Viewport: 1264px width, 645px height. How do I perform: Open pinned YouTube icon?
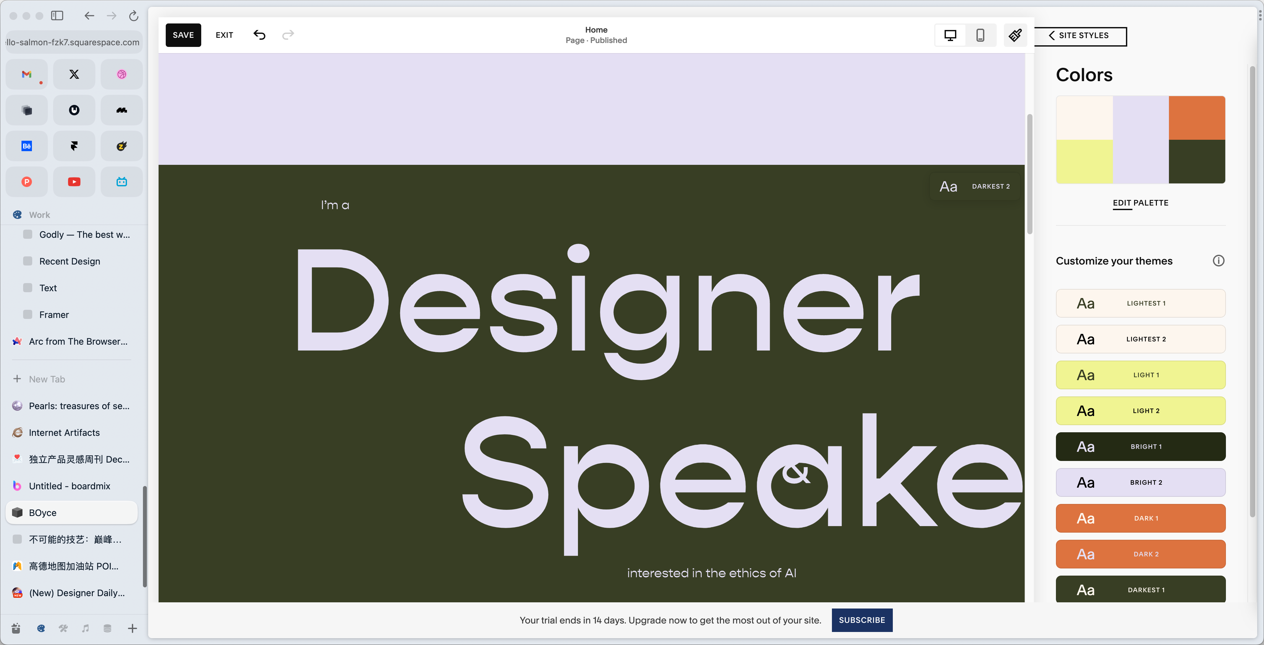coord(74,182)
